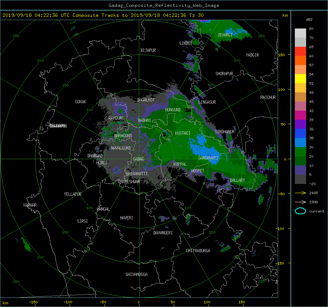Click the white 23MN arrow legend icon
This screenshot has height=307, width=328.
coord(300,202)
